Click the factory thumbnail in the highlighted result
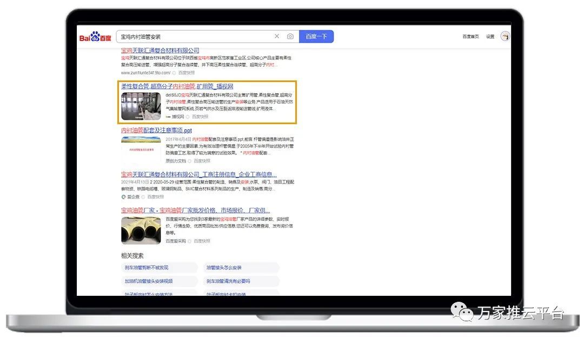 click(141, 106)
